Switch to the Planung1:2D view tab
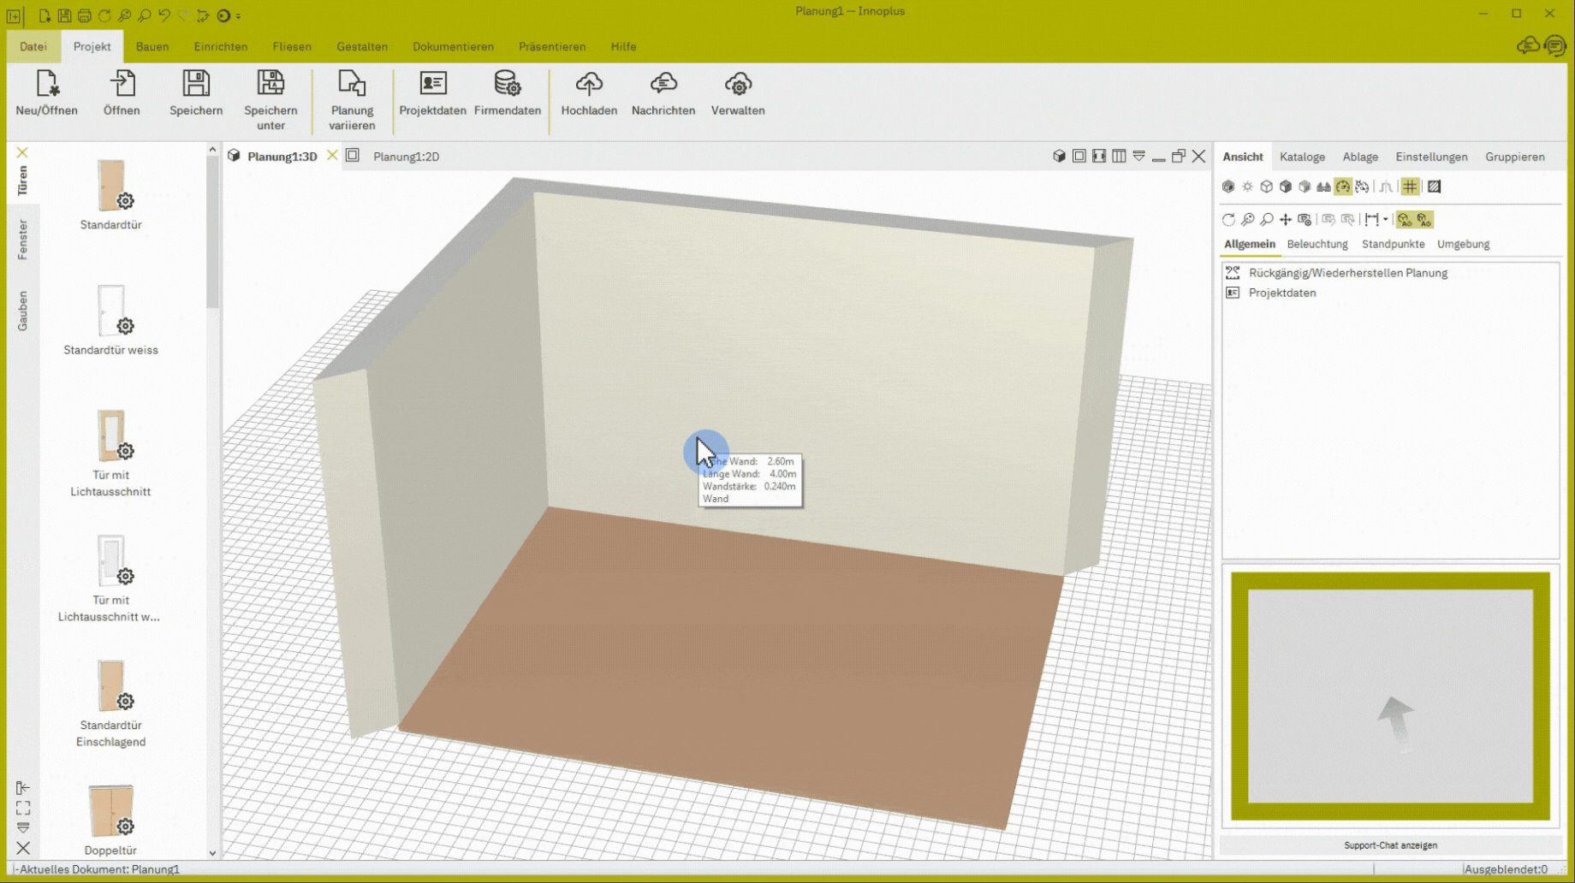 406,157
